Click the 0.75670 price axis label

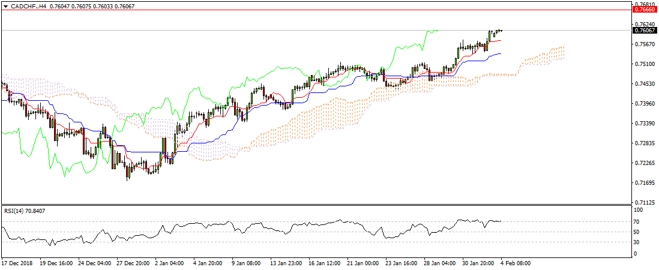coord(646,44)
